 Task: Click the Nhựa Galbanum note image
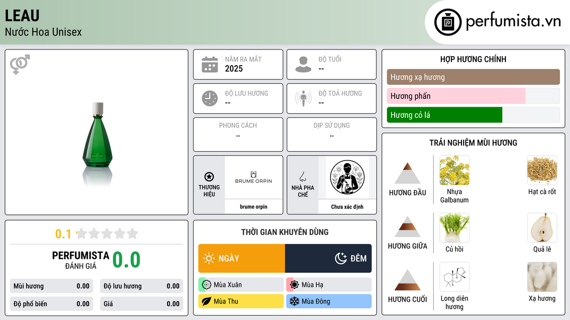pos(454,170)
